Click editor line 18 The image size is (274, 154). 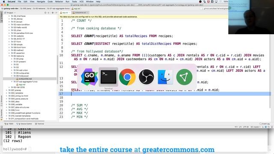click(x=164, y=98)
